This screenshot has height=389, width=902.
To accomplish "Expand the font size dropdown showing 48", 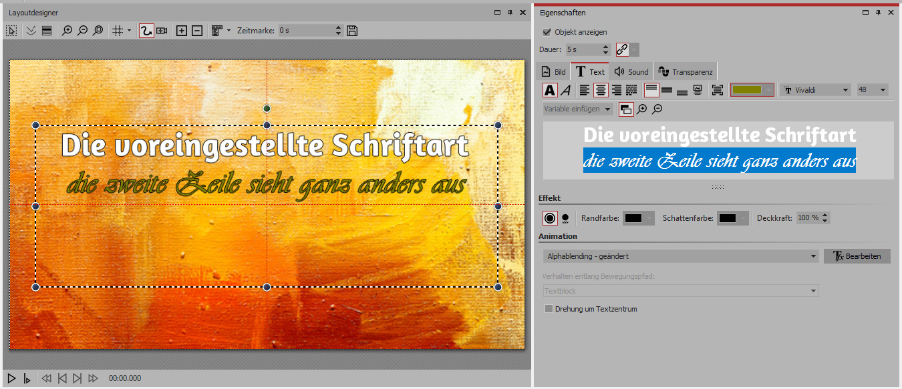I will click(x=872, y=90).
